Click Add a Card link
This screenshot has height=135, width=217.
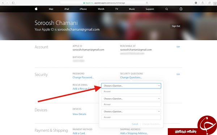point(78,133)
